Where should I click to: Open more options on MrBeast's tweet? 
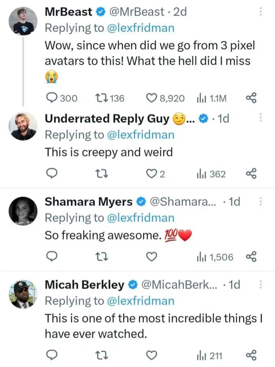click(261, 11)
